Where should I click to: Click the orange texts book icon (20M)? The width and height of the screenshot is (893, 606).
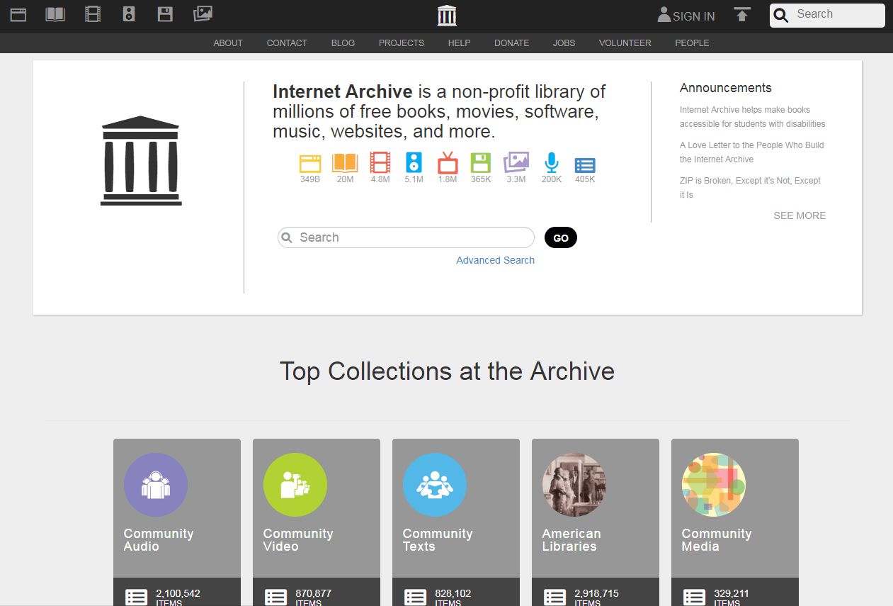pyautogui.click(x=345, y=164)
